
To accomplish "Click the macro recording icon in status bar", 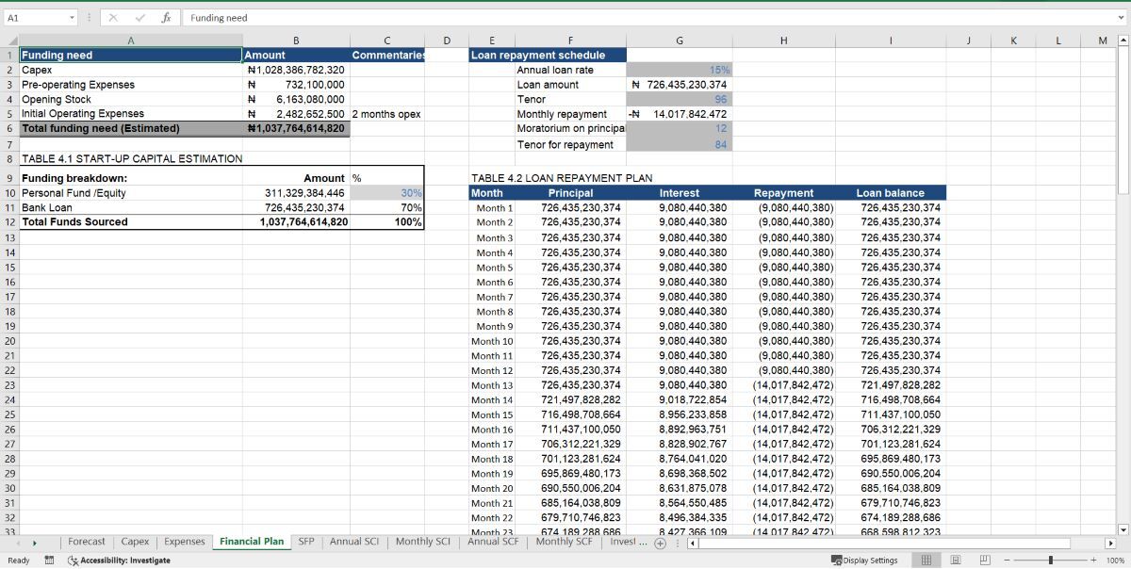I will click(49, 561).
